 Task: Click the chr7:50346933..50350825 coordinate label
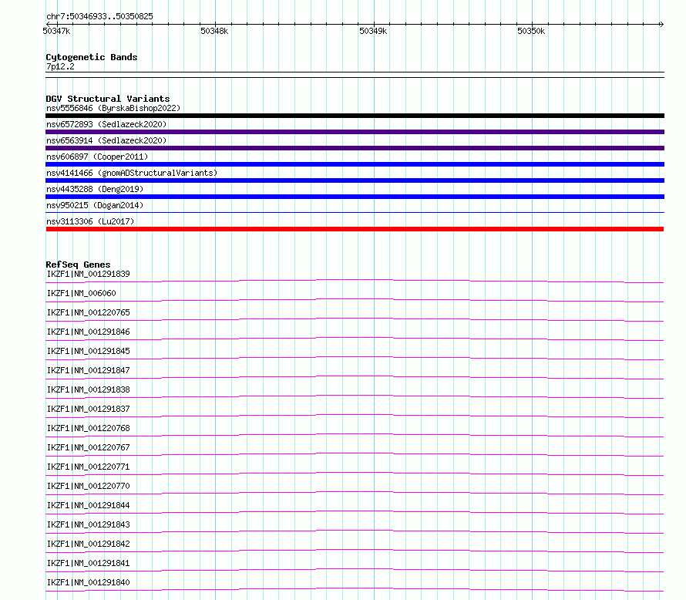coord(99,16)
